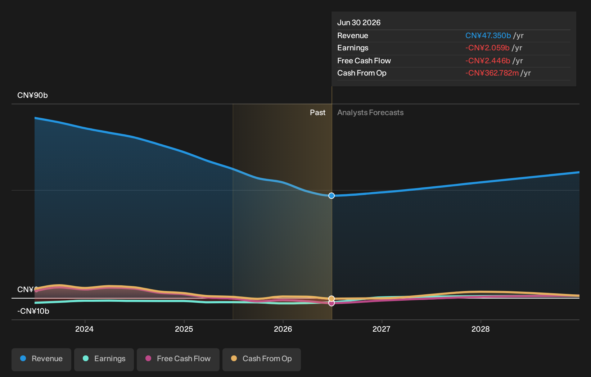
Task: Click the -CN¥2.059b earnings value
Action: (487, 48)
